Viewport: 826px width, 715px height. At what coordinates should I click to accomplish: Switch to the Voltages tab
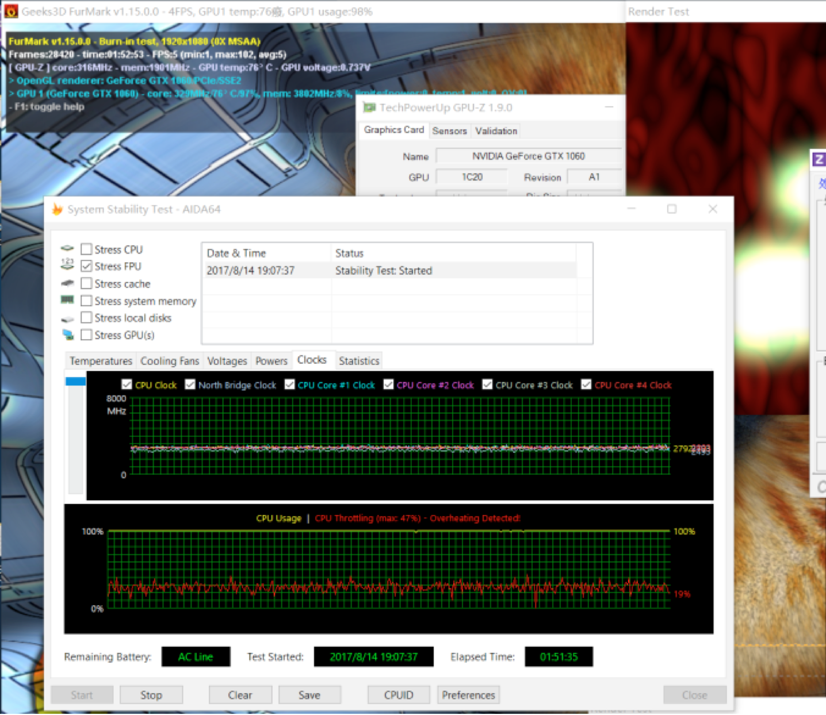point(227,361)
